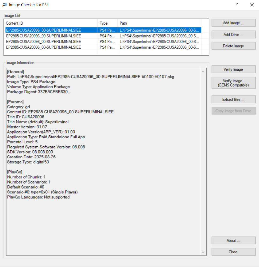
Task: Start the plain Verify Image check
Action: tap(233, 70)
